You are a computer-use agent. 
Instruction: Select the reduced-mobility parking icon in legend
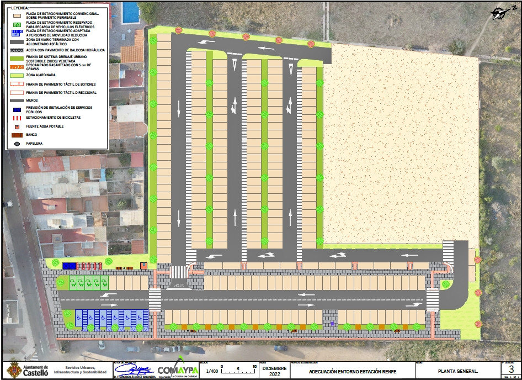coord(17,33)
